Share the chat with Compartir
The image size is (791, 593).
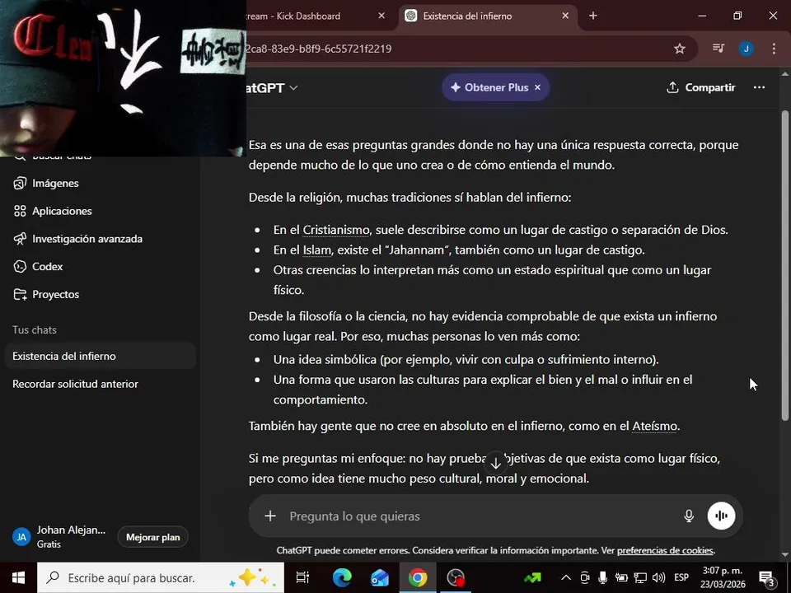click(x=701, y=87)
